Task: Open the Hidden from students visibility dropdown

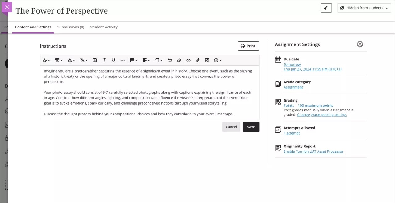Action: coord(364,8)
